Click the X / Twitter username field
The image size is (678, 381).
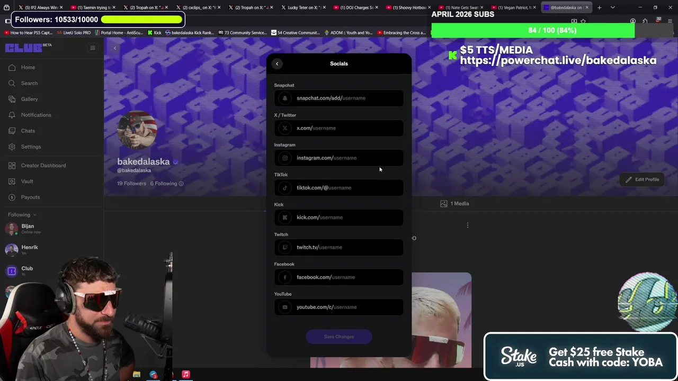[x=339, y=128]
